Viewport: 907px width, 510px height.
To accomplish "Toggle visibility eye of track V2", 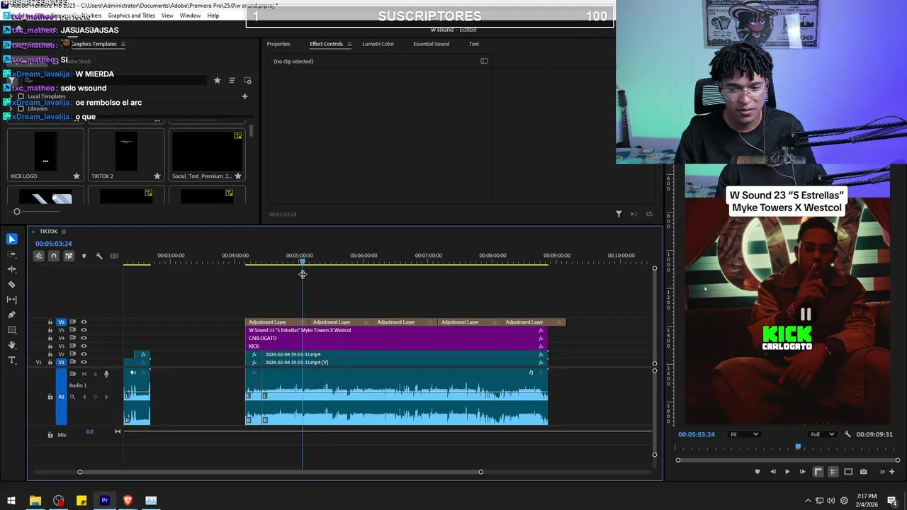I will [84, 354].
